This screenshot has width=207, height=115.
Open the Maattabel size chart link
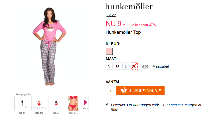coord(161,66)
